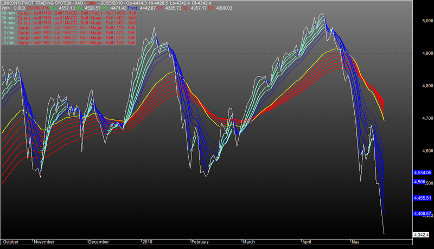This screenshot has height=249, width=434.
Task: Click the R1 resistance value 4471.43
Action: pos(118,8)
